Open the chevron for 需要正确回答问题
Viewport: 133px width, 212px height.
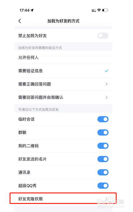point(106,84)
